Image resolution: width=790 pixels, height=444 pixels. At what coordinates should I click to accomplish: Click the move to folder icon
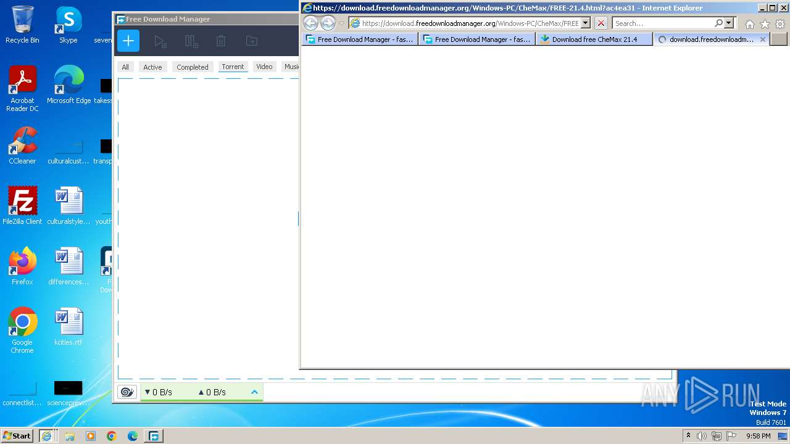pyautogui.click(x=252, y=41)
